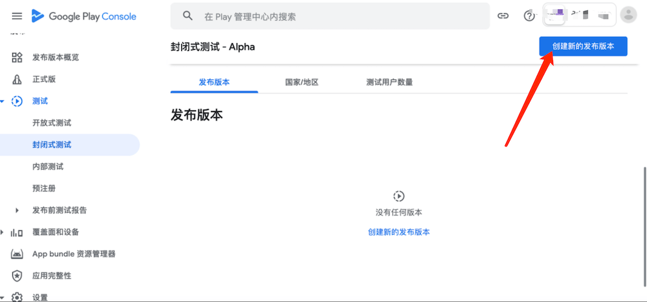Open the hamburger navigation menu

click(x=17, y=16)
